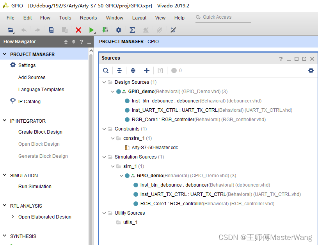Click the greyed eraser toolbar icon
The image size is (318, 245).
click(x=160, y=30)
